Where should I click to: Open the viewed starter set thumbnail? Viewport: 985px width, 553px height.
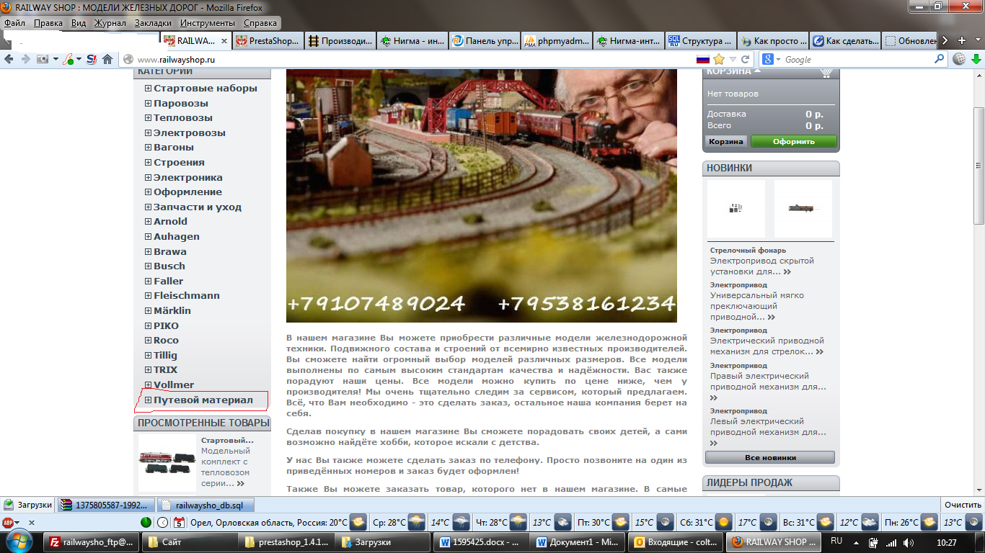coord(167,463)
